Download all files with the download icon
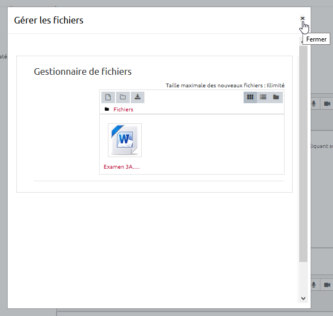Viewport: 333px width, 316px height. click(137, 97)
